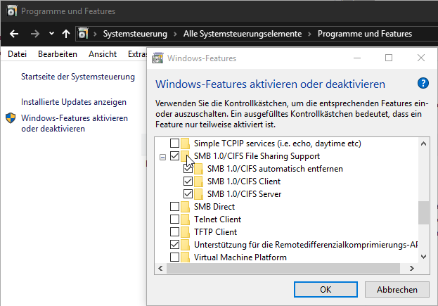Uncheck Unterstützung für die Remotedifferenzialkomprimierungs checkbox

point(174,245)
